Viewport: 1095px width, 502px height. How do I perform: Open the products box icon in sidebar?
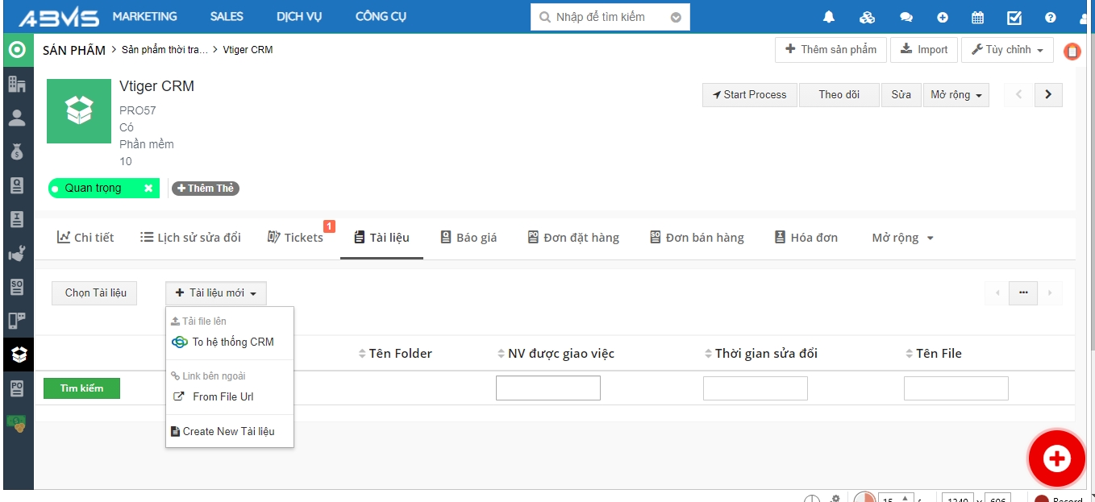pyautogui.click(x=18, y=354)
